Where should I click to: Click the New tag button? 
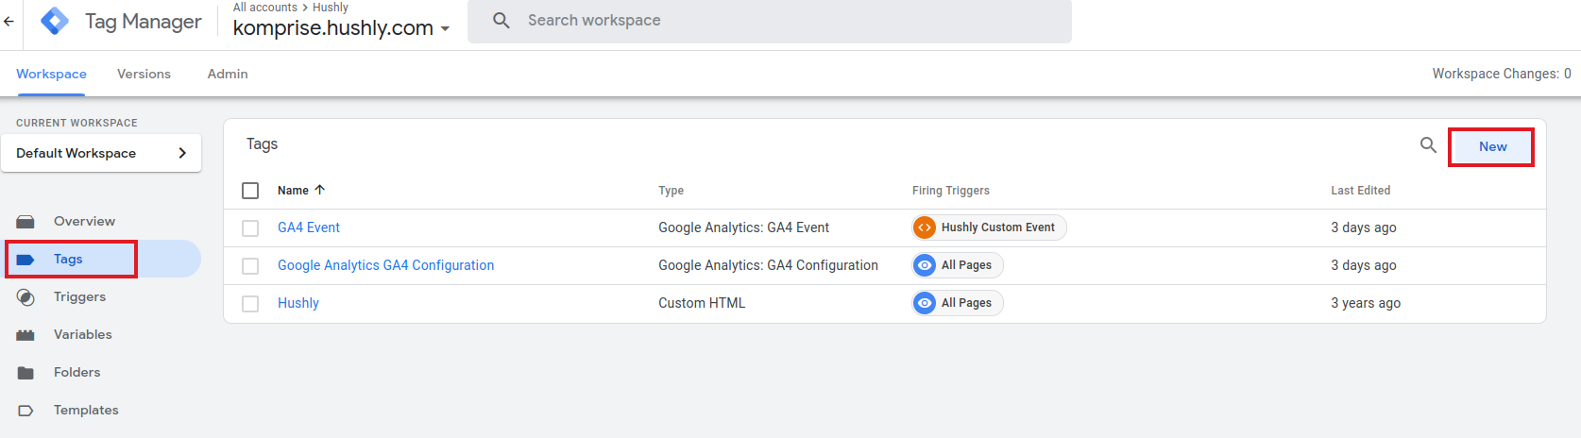(1492, 146)
